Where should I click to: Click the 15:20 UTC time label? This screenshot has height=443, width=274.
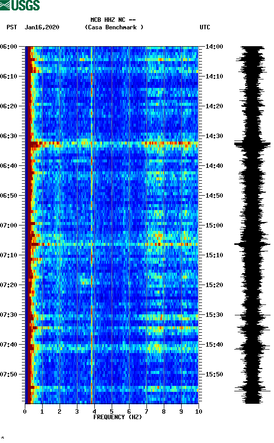[x=214, y=285]
